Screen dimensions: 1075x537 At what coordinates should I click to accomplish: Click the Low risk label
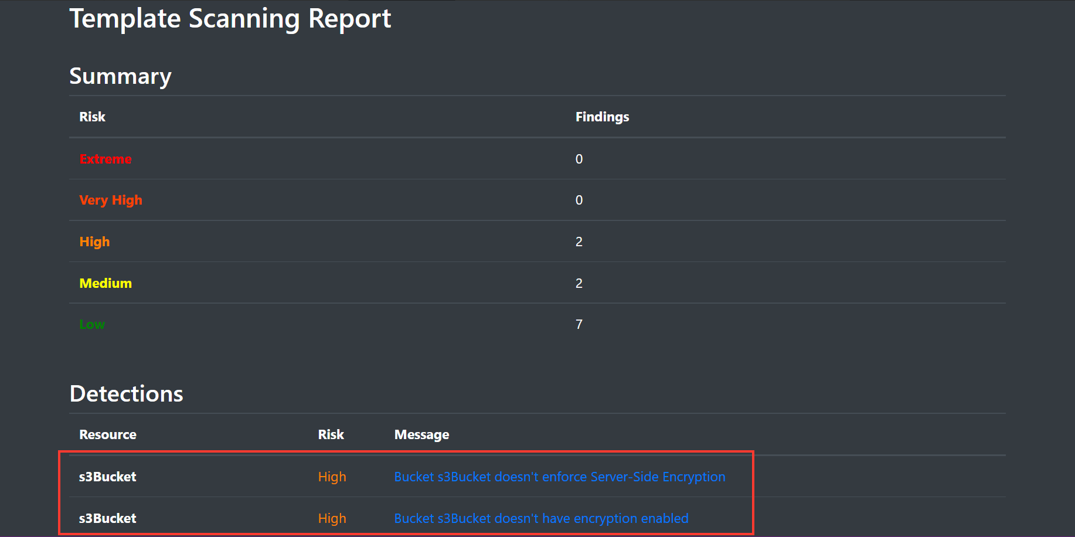(x=92, y=324)
